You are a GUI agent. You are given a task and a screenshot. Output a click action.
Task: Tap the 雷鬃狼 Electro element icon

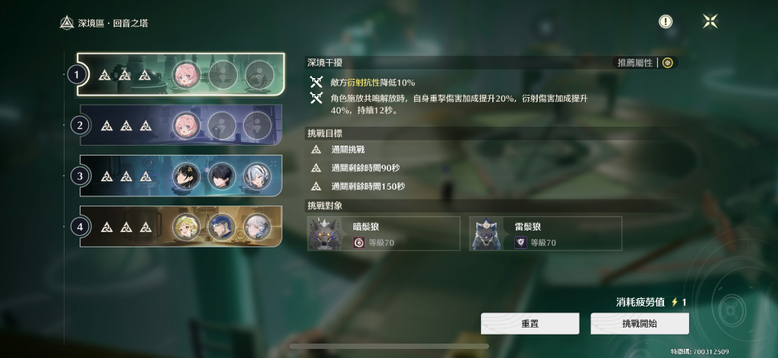coord(520,243)
